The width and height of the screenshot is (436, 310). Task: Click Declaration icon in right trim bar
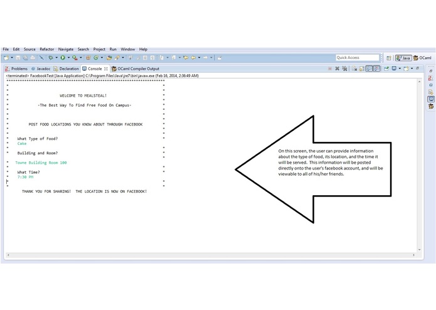pos(431,92)
